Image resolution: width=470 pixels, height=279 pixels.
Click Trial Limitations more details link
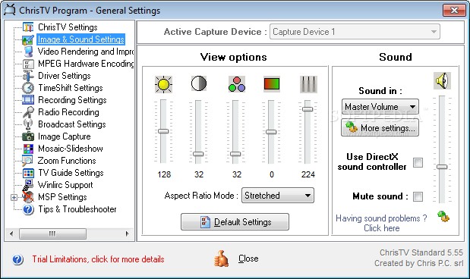point(98,259)
